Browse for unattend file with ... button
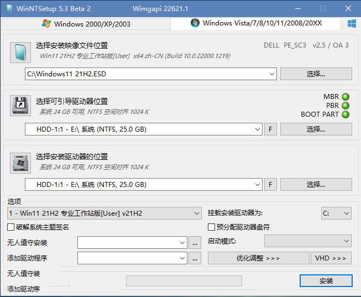 195,243
